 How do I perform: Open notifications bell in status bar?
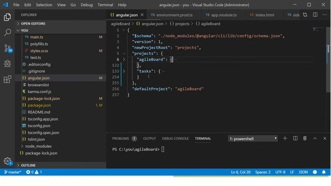324,172
